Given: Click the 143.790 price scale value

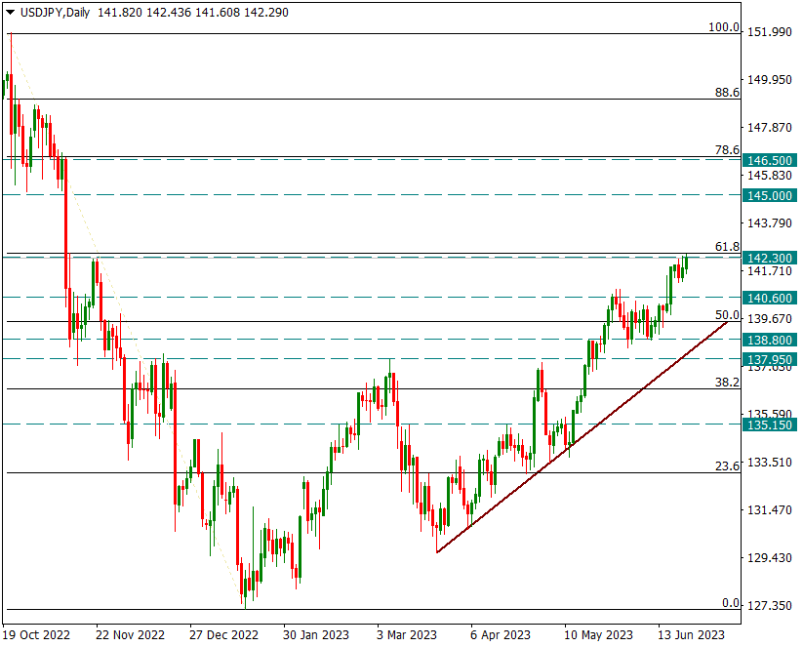Looking at the screenshot, I should tap(770, 222).
